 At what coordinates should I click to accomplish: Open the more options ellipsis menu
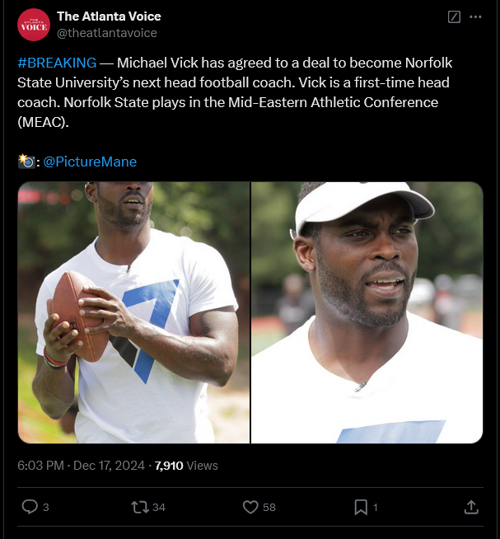pos(475,17)
